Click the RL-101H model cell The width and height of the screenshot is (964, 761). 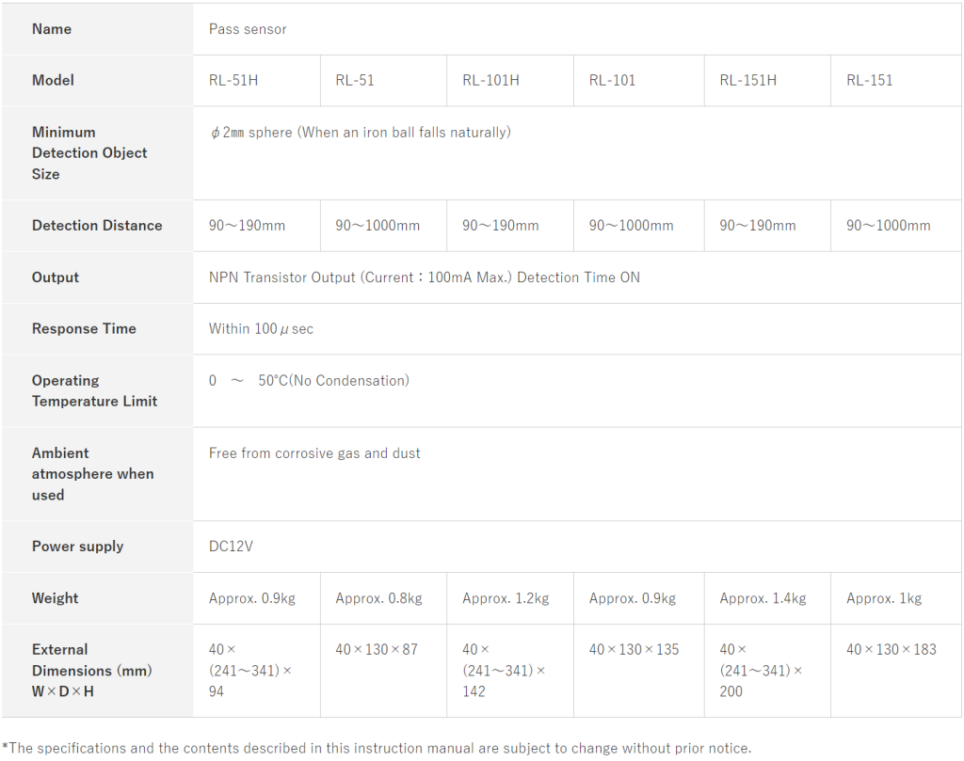point(490,80)
